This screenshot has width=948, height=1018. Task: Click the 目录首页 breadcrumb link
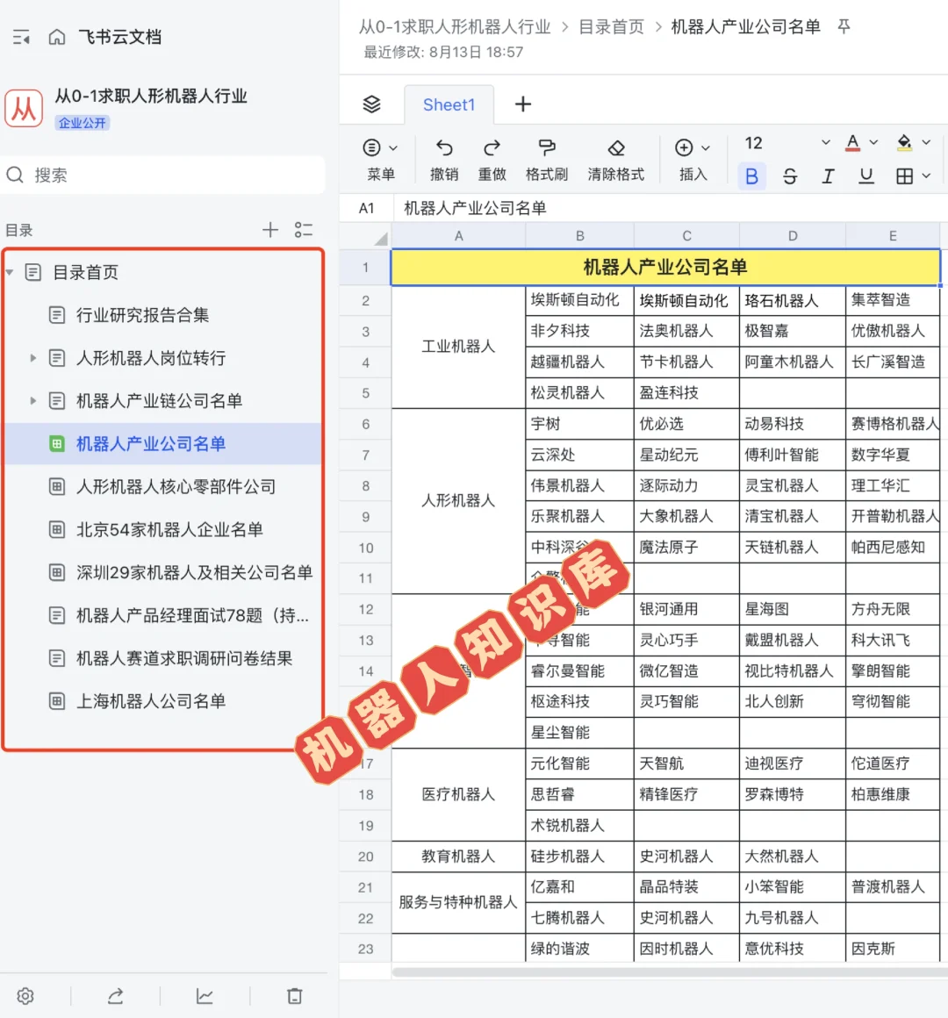611,26
